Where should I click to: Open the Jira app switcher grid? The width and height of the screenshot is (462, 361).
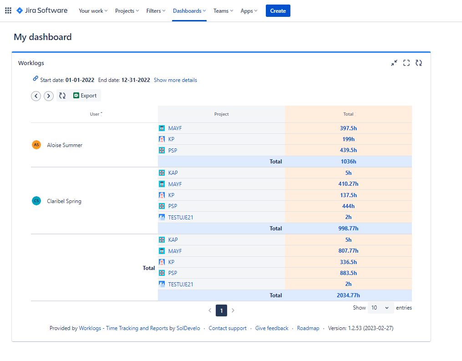tap(8, 10)
